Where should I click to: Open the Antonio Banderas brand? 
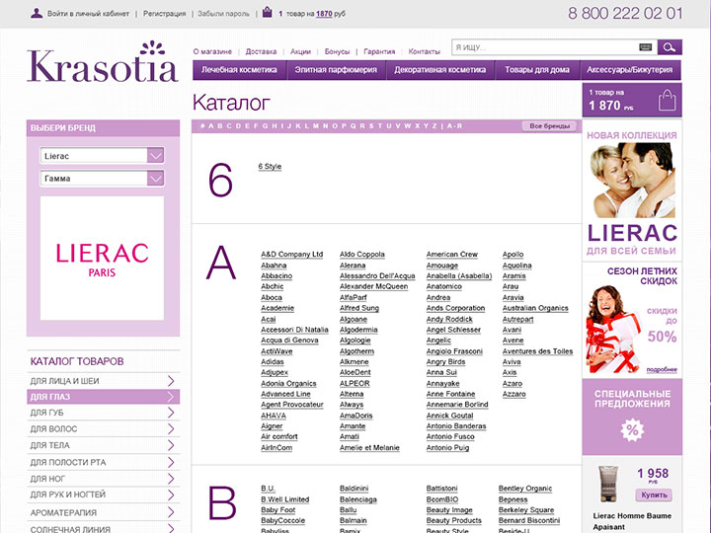(x=456, y=426)
